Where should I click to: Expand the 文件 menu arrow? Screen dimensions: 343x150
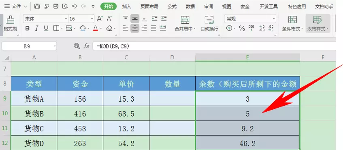click(26, 6)
